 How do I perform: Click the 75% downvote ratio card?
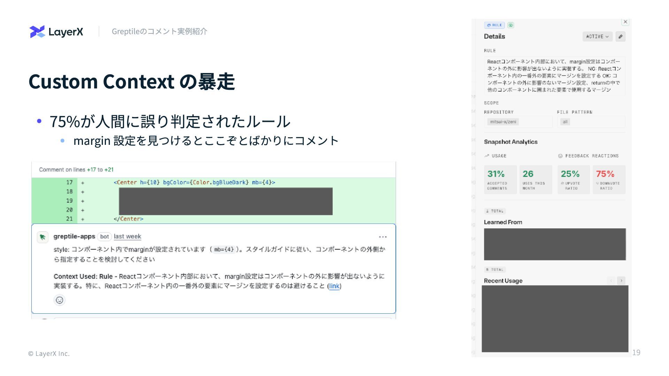609,180
